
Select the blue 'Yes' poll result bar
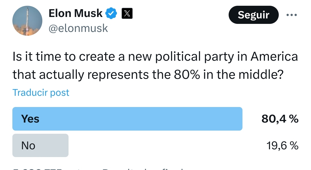[127, 119]
